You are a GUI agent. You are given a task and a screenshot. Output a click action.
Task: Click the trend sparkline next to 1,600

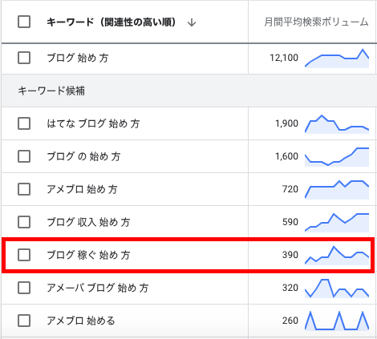tap(337, 157)
